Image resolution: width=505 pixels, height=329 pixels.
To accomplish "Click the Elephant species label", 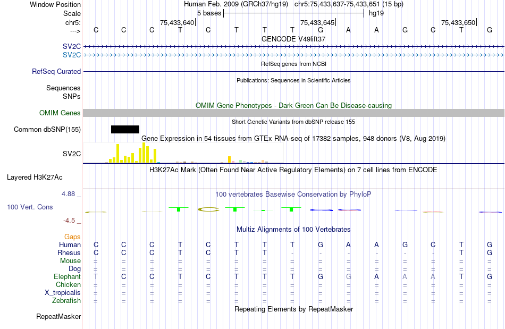I will click(68, 276).
